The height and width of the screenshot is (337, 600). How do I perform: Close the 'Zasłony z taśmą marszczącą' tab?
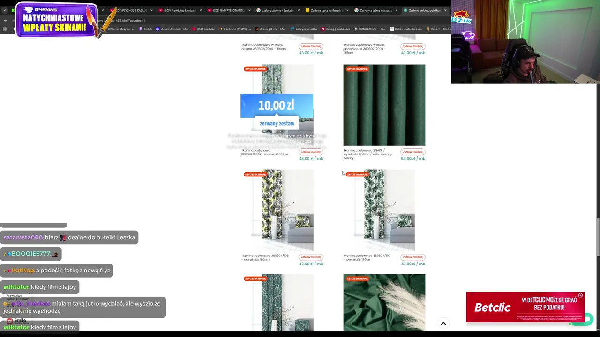[x=397, y=10]
